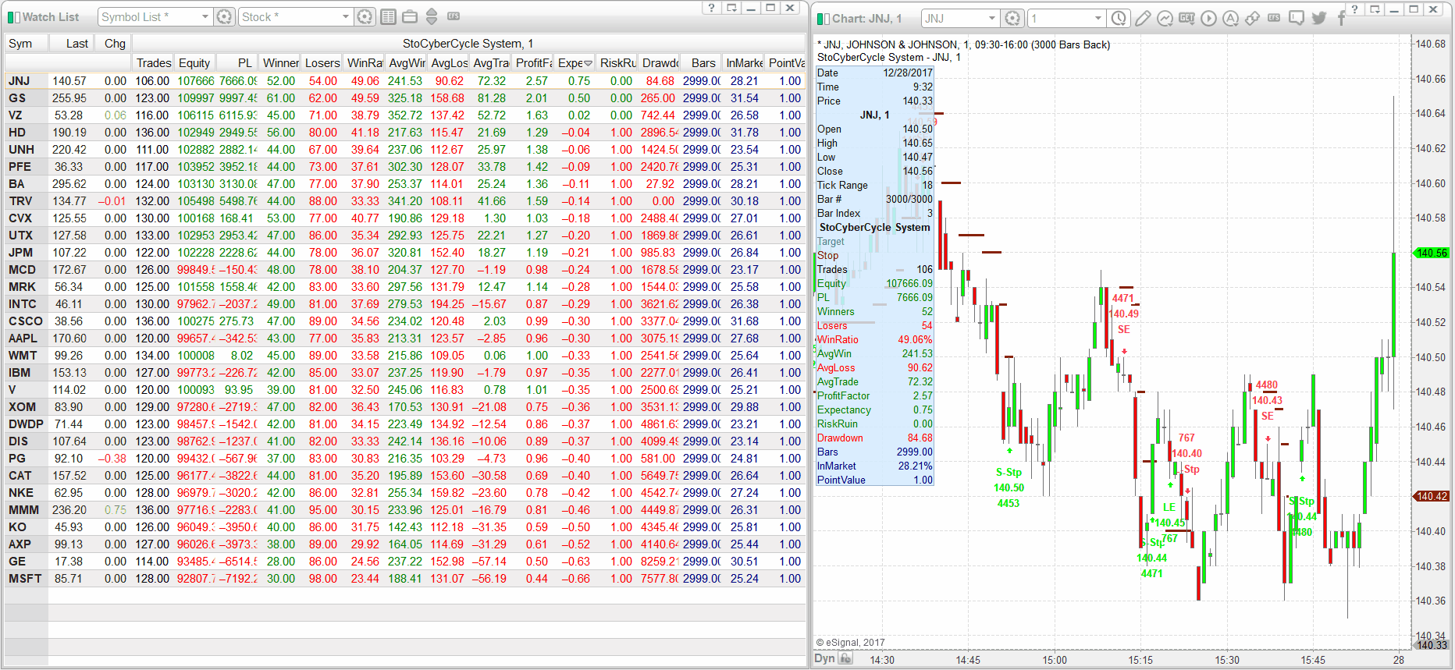Image resolution: width=1455 pixels, height=670 pixels.
Task: Click the Chg column header
Action: click(114, 44)
